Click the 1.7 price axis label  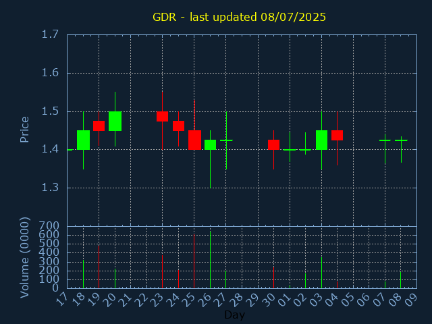50,34
